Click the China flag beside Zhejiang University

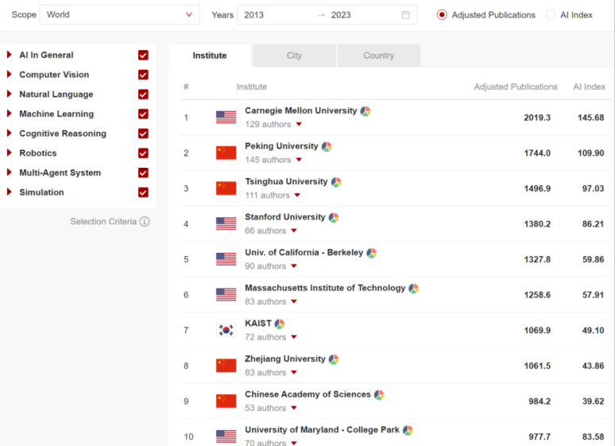226,366
